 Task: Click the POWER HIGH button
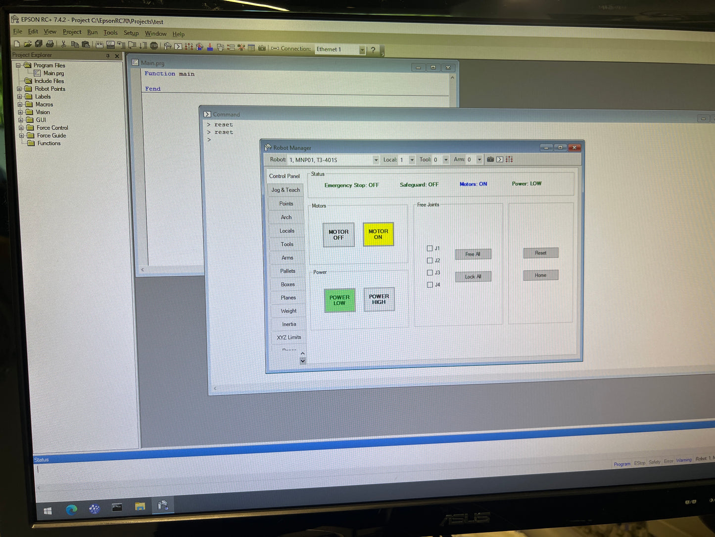pyautogui.click(x=379, y=299)
